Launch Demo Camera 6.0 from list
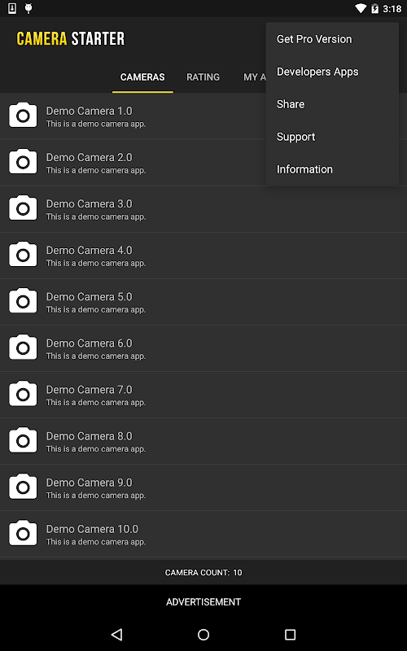This screenshot has height=651, width=407. pyautogui.click(x=203, y=348)
